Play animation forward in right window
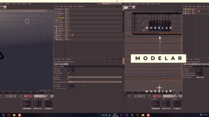The image size is (209, 117). 139,96
